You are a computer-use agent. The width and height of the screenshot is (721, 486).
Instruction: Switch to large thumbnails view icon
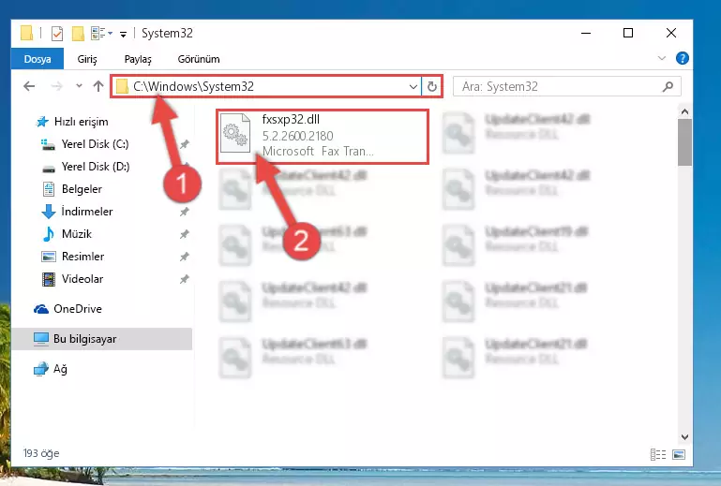pyautogui.click(x=679, y=455)
